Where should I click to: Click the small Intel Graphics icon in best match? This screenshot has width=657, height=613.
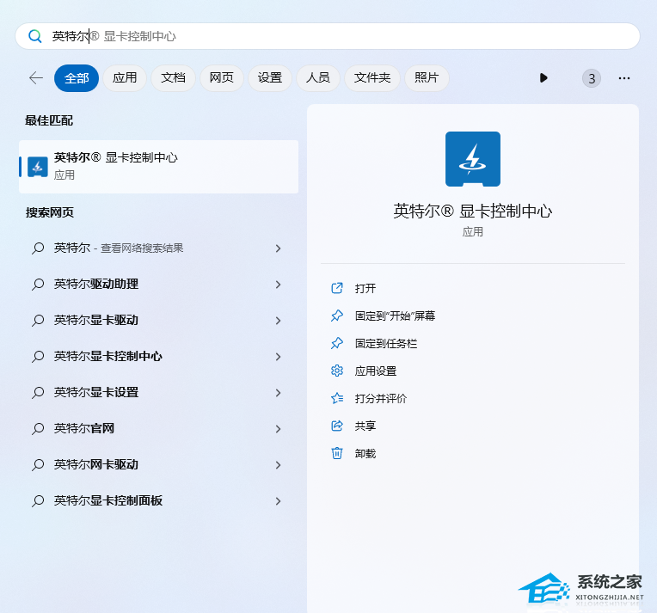tap(38, 167)
